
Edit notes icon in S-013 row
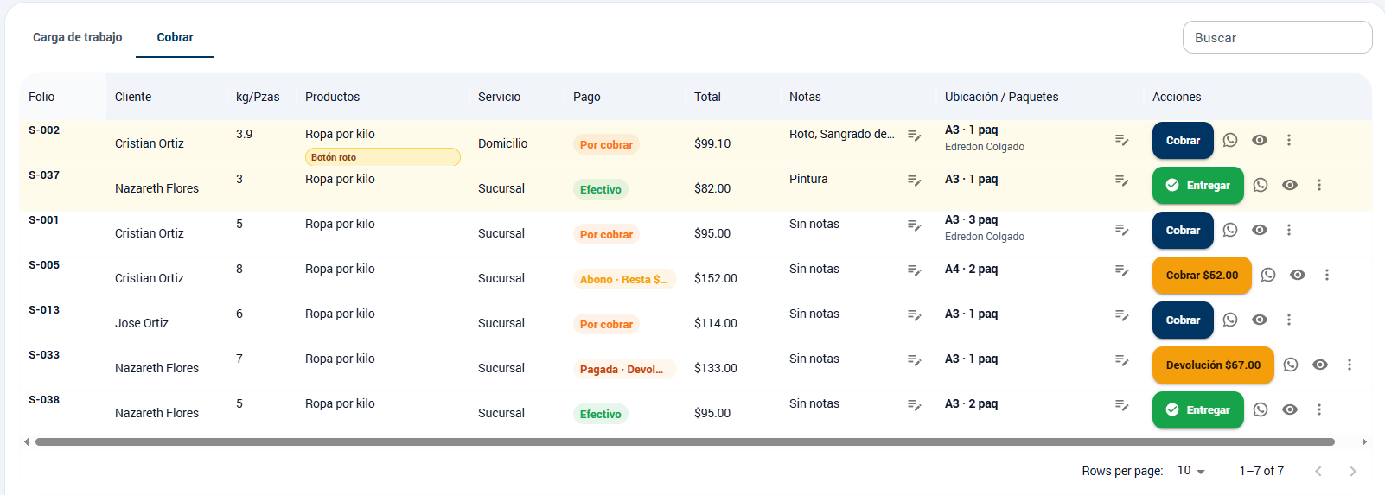pyautogui.click(x=914, y=314)
